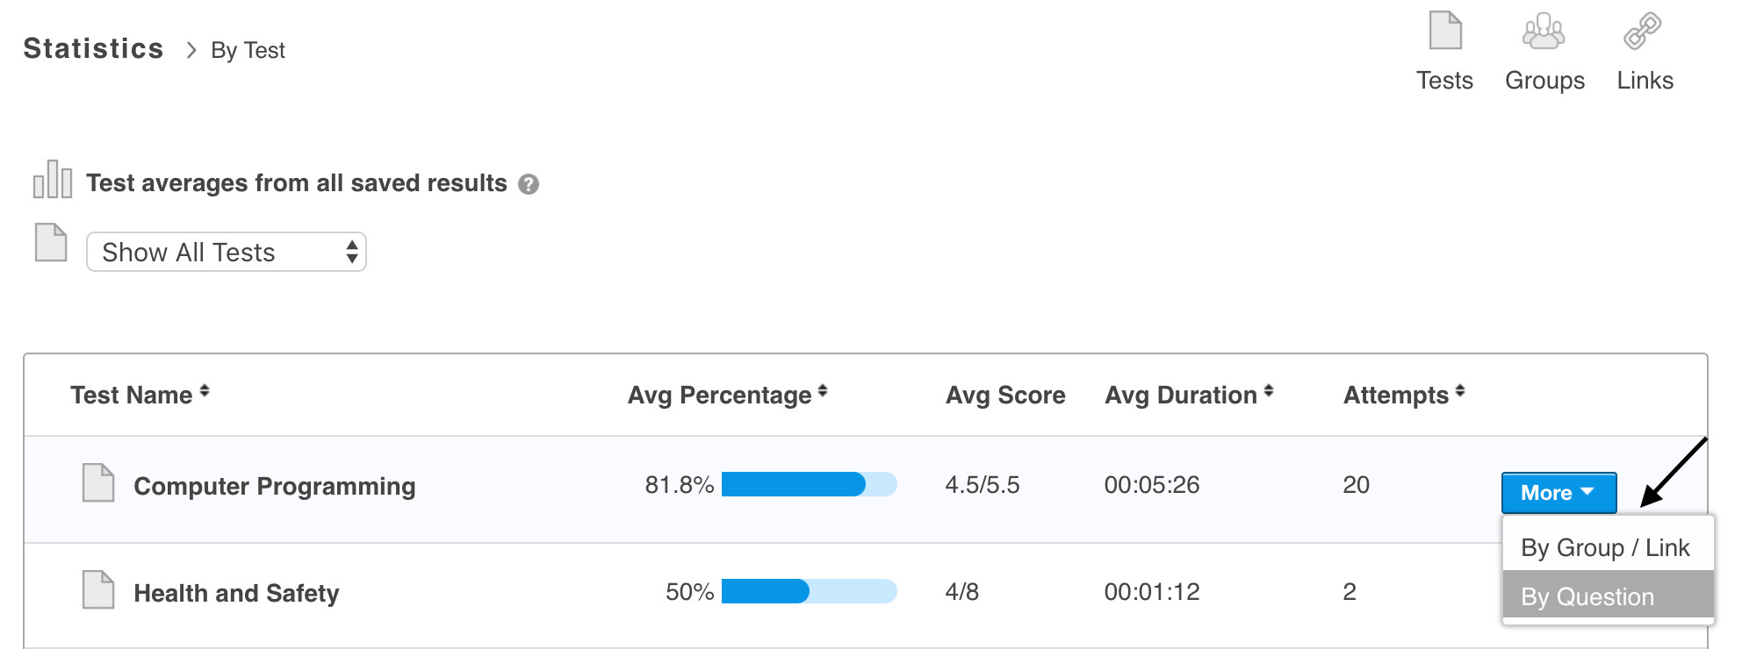Click the bar chart statistics icon
This screenshot has width=1742, height=649.
coord(53,180)
